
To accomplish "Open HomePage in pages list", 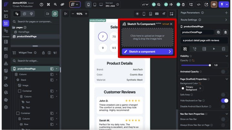I will (x=24, y=32).
